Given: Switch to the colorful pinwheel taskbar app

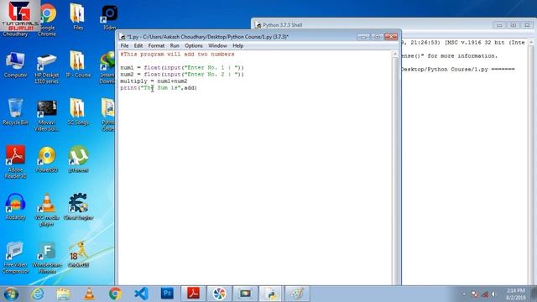Looking at the screenshot, I should click(219, 294).
